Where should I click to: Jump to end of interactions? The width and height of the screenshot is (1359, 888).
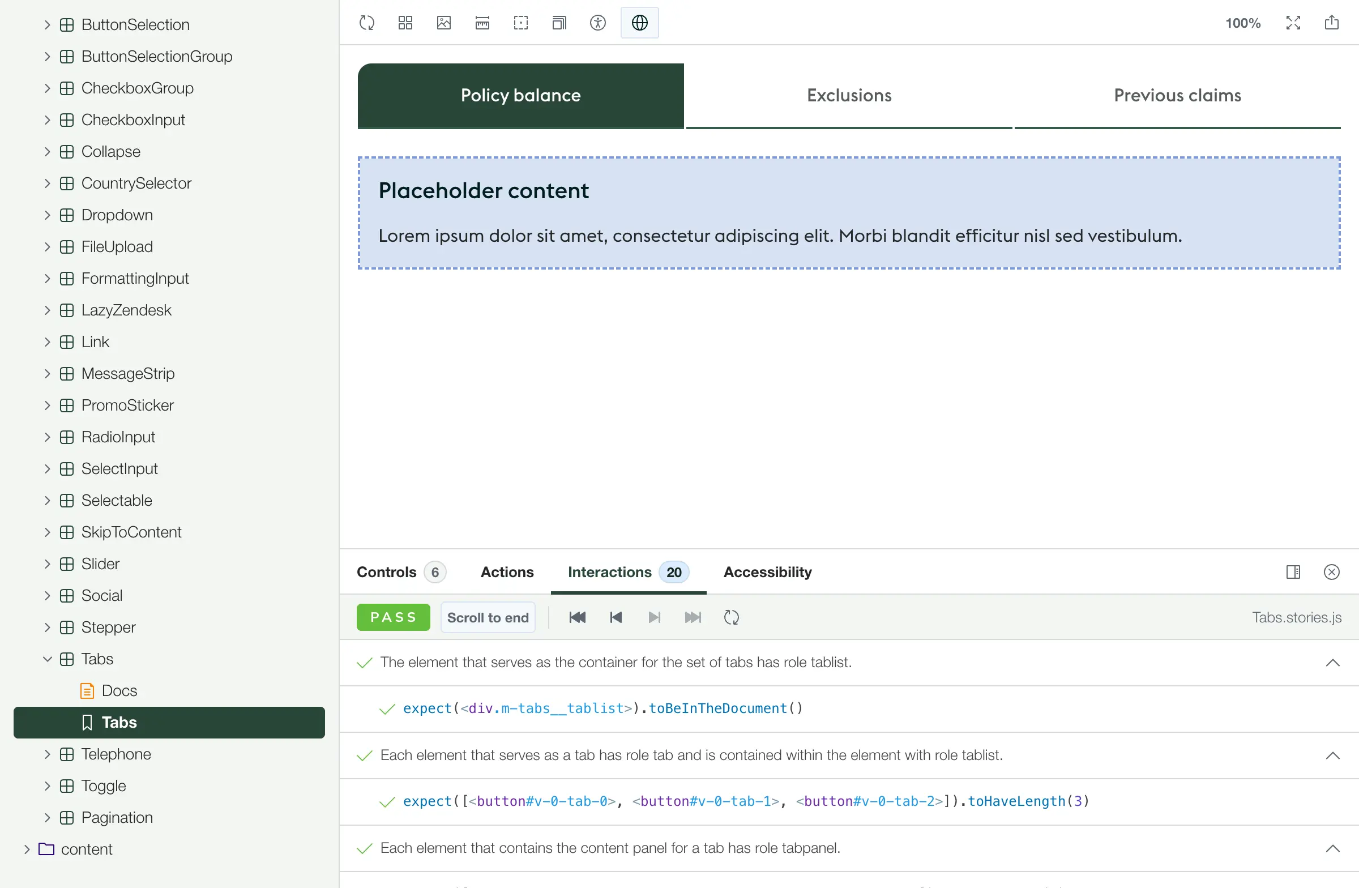tap(693, 617)
